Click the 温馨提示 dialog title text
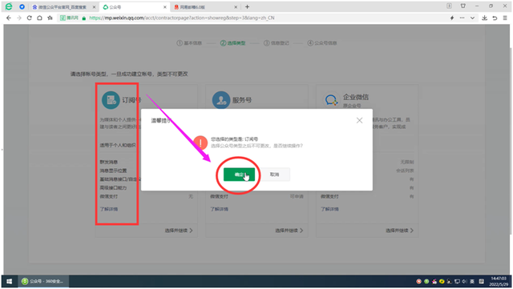513x289 pixels. pos(161,121)
